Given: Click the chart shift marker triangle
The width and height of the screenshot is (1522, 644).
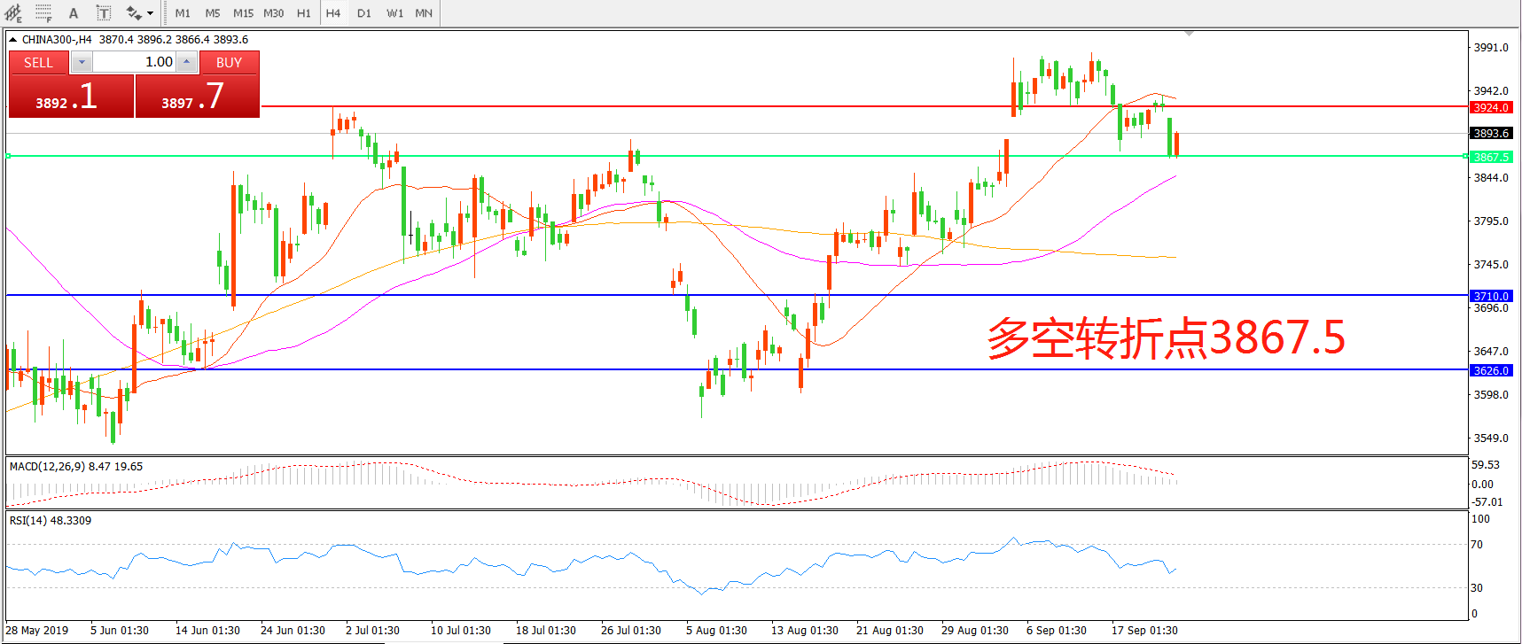Looking at the screenshot, I should click(x=1189, y=34).
